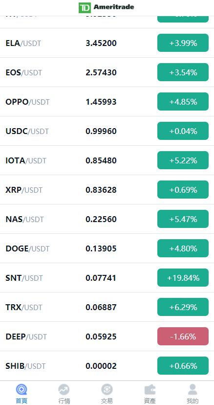Click the +4.85% OPPO change button
Viewport: 214px width, 405px height.
point(183,102)
